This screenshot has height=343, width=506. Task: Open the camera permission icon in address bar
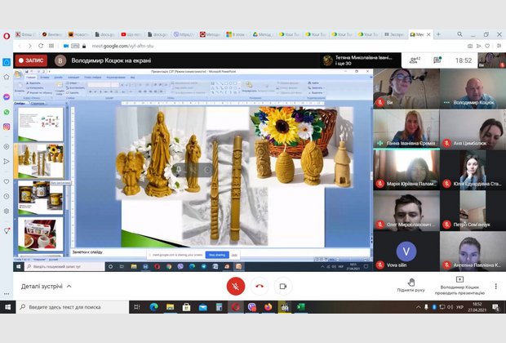coord(66,46)
